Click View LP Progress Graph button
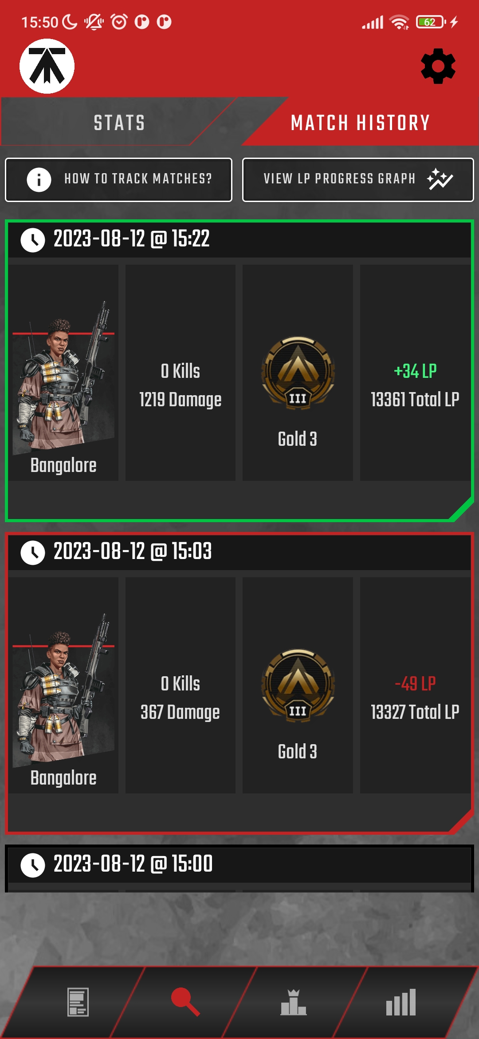This screenshot has height=1039, width=479. pyautogui.click(x=358, y=180)
